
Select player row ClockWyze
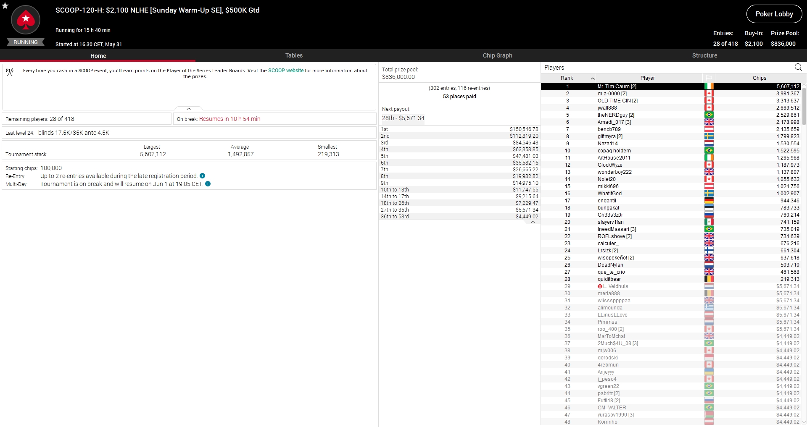[671, 165]
